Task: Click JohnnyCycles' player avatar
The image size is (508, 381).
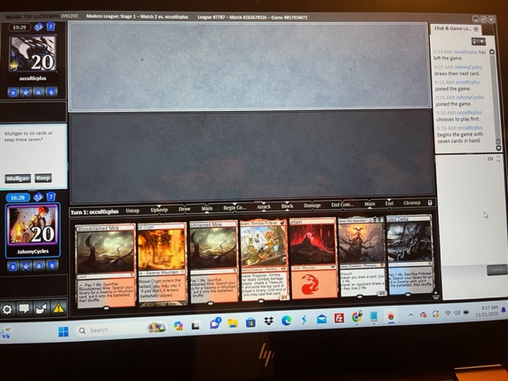Action: 33,225
